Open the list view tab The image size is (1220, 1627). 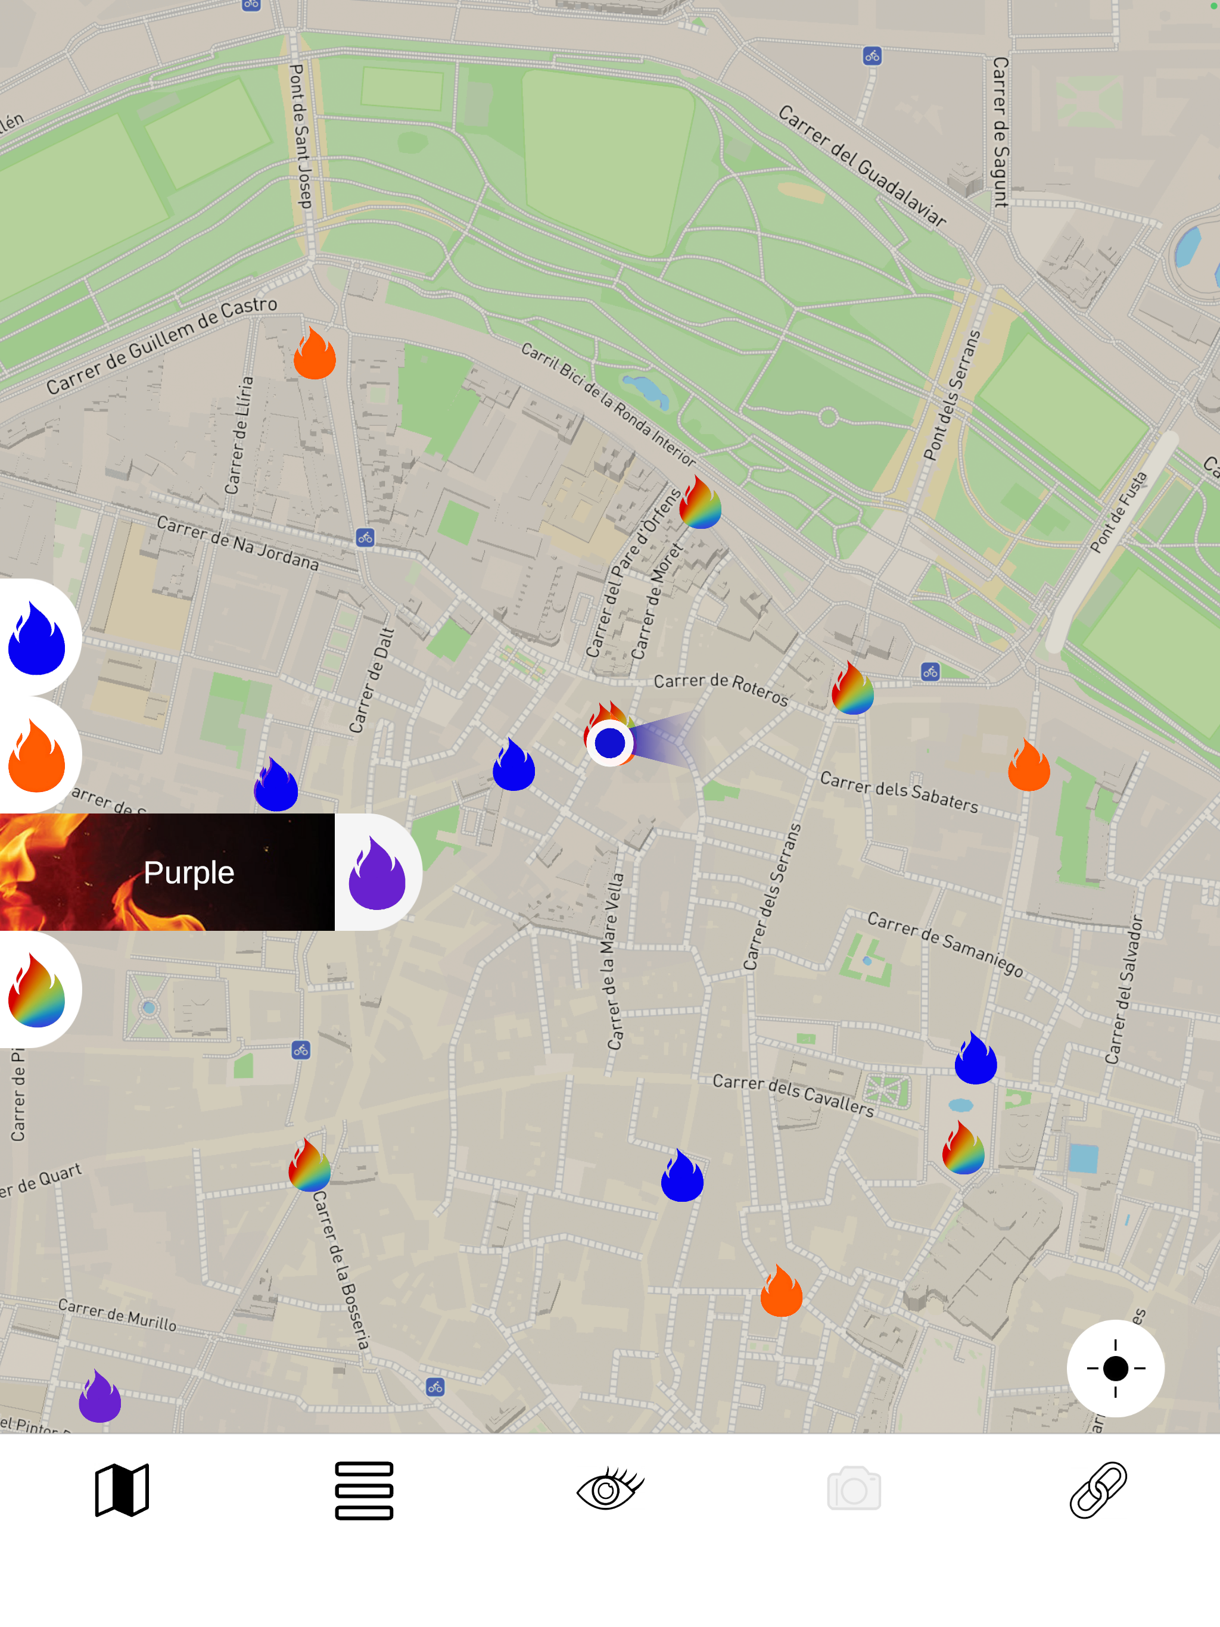pyautogui.click(x=364, y=1490)
